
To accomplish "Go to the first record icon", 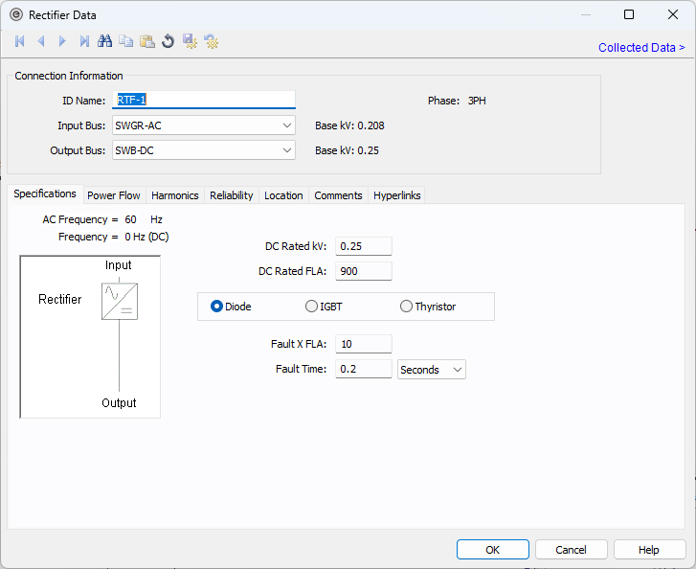I will pyautogui.click(x=20, y=41).
